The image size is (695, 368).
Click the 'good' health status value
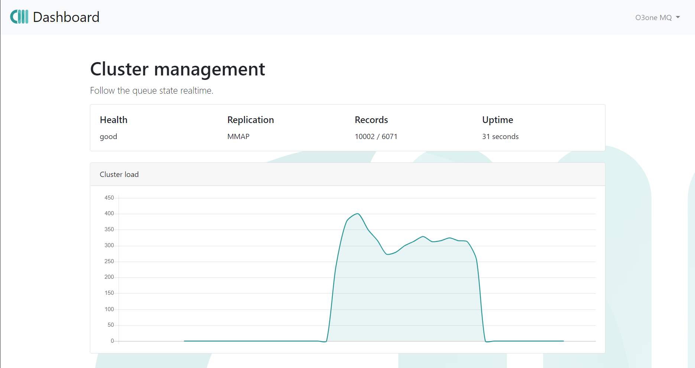(x=108, y=136)
